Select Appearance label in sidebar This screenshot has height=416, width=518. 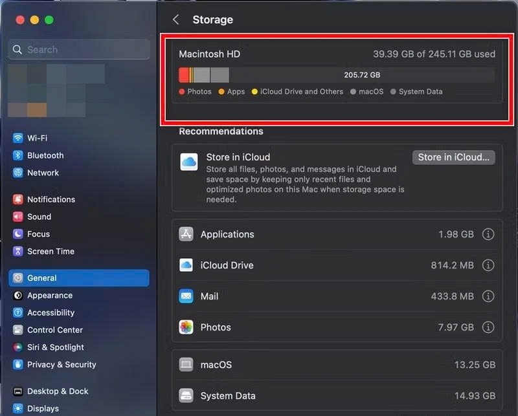pos(50,295)
